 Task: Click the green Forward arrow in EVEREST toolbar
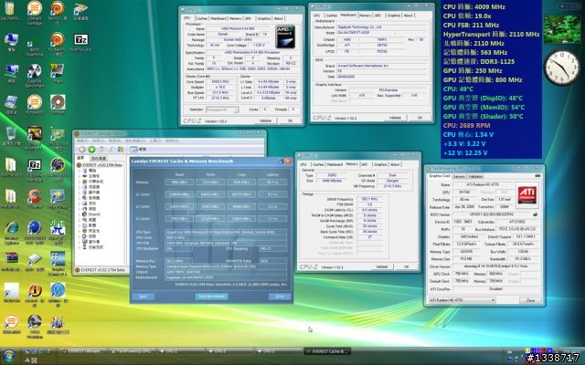coord(91,150)
